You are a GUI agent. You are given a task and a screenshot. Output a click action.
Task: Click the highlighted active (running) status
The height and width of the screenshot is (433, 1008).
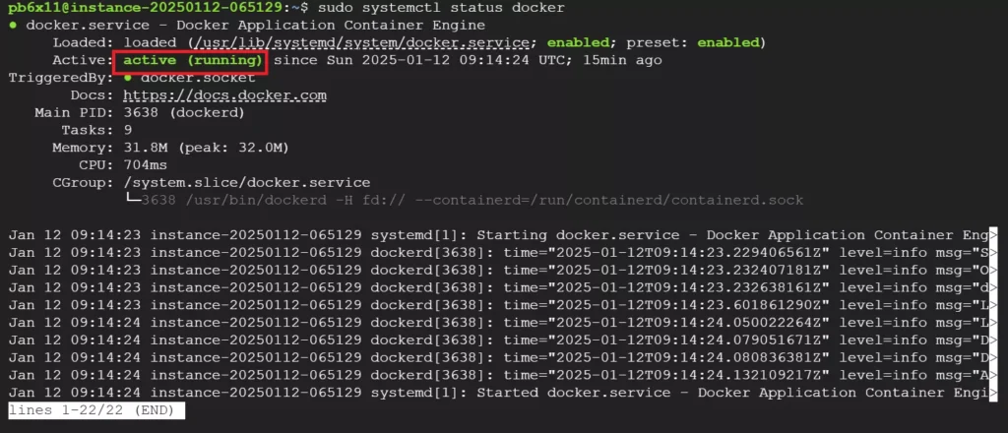pyautogui.click(x=190, y=60)
